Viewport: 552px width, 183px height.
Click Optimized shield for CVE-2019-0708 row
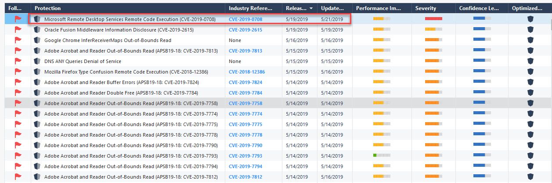pos(530,19)
